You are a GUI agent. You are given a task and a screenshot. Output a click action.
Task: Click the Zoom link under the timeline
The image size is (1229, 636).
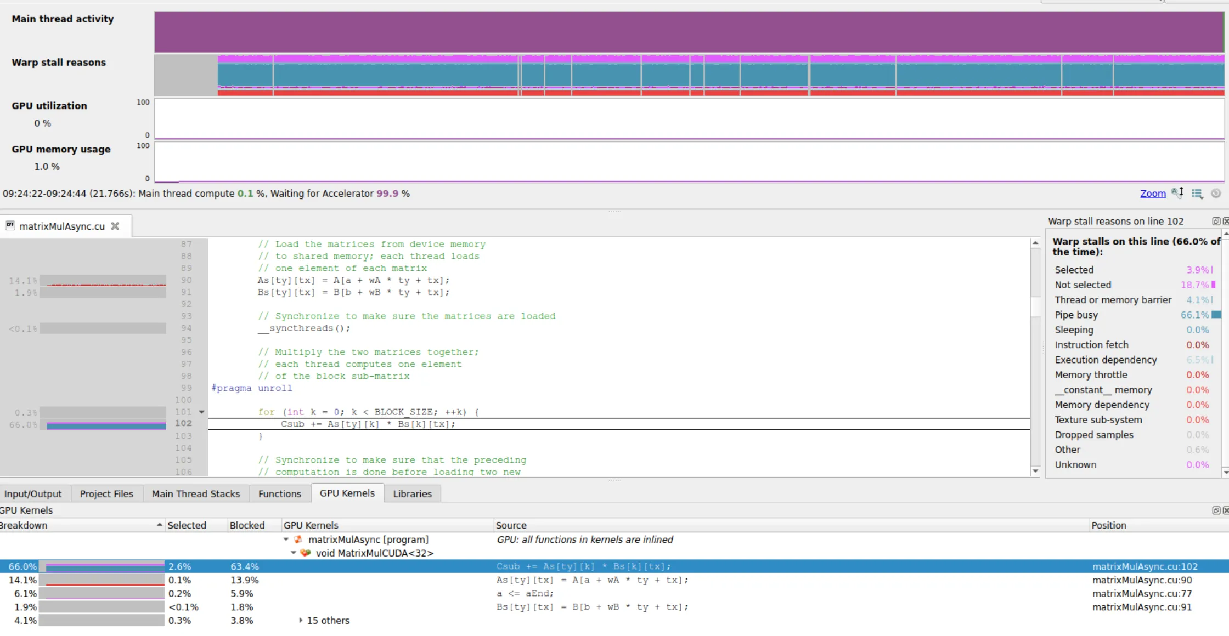pos(1153,194)
